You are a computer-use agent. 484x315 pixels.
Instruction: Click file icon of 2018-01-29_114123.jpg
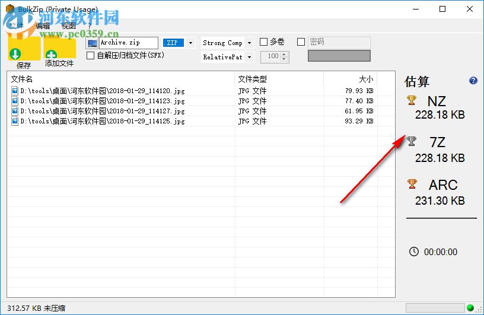[x=14, y=101]
